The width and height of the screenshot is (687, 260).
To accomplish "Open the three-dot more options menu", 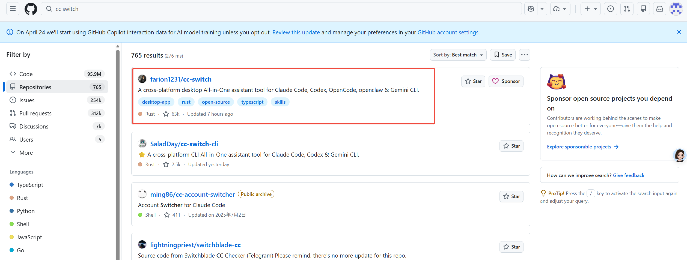I will [524, 55].
